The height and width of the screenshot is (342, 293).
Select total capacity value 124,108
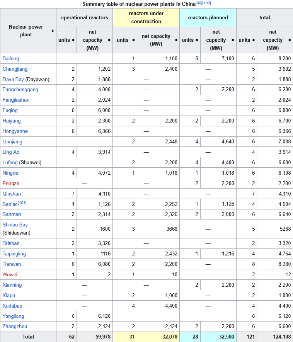[282, 337]
